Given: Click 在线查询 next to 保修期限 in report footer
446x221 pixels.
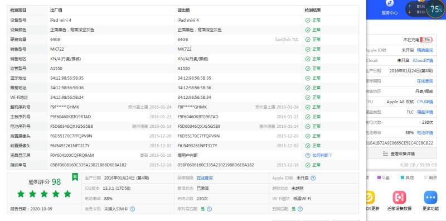Looking at the screenshot, I should point(205,178).
